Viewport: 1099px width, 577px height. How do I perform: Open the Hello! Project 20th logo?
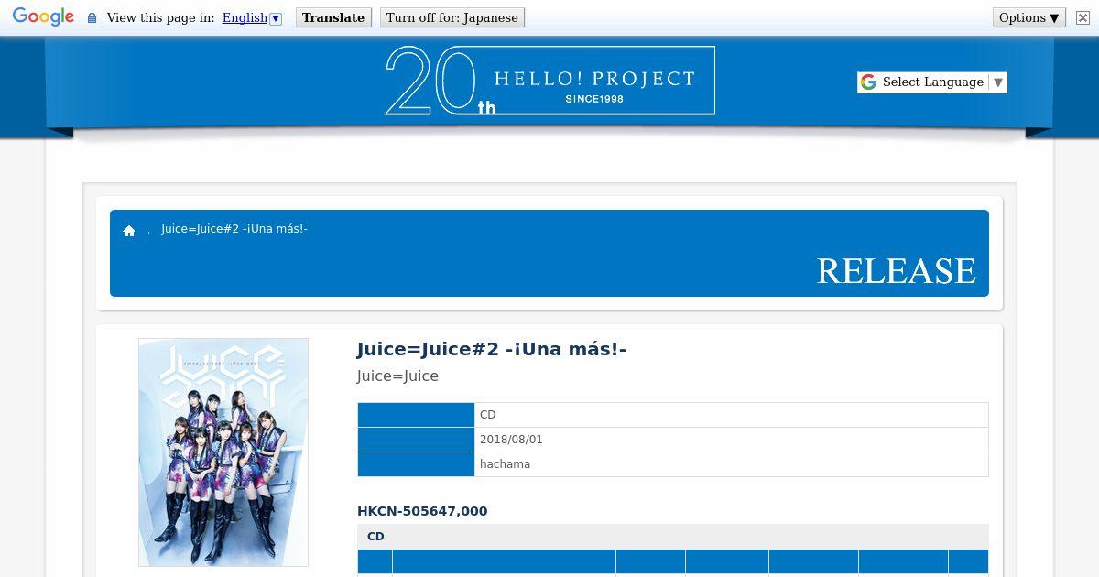(x=549, y=81)
